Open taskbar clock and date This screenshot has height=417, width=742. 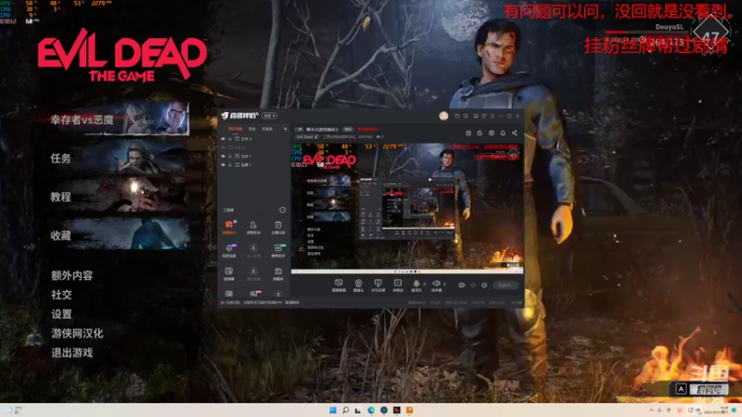(717, 410)
